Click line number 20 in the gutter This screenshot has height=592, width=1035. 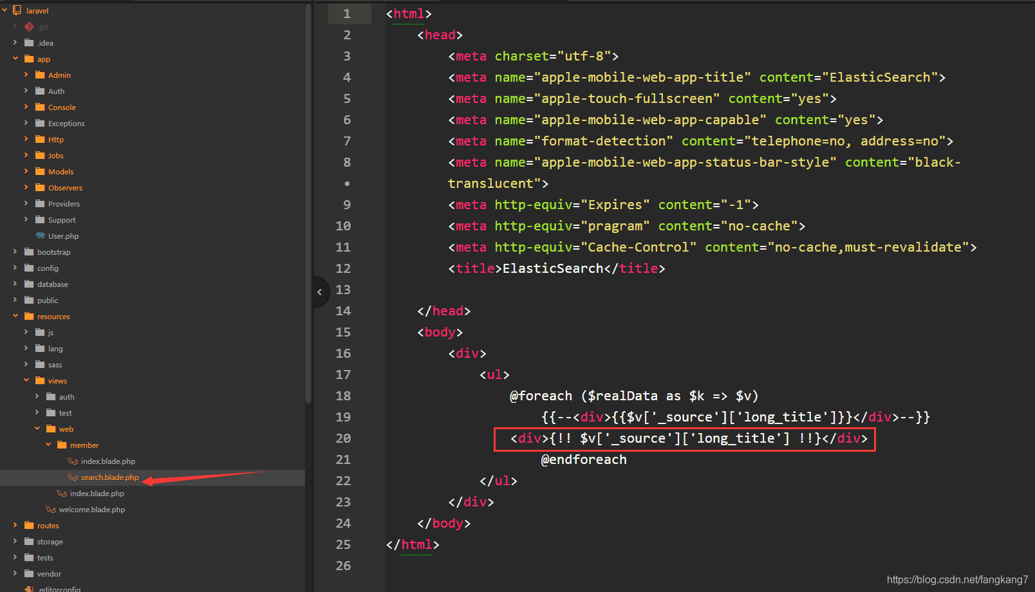(x=343, y=438)
